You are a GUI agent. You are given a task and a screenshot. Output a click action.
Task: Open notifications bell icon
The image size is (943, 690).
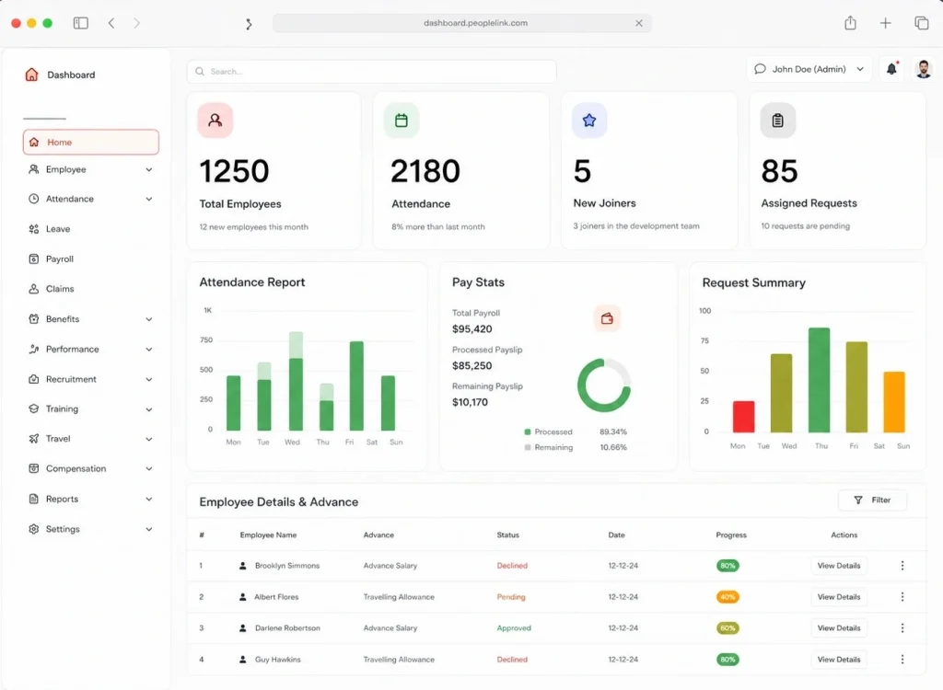click(891, 69)
